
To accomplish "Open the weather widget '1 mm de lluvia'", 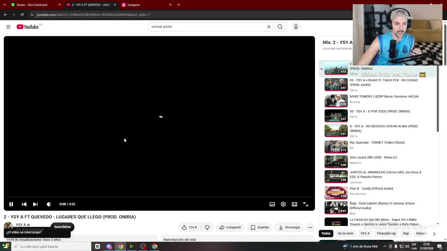I will 360,246.
